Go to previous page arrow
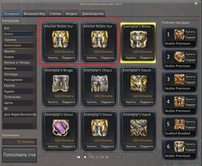This screenshot has height=166, width=202. point(85,157)
